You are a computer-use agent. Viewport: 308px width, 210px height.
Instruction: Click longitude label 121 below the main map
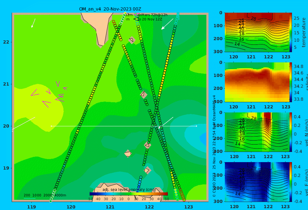pos(110,207)
